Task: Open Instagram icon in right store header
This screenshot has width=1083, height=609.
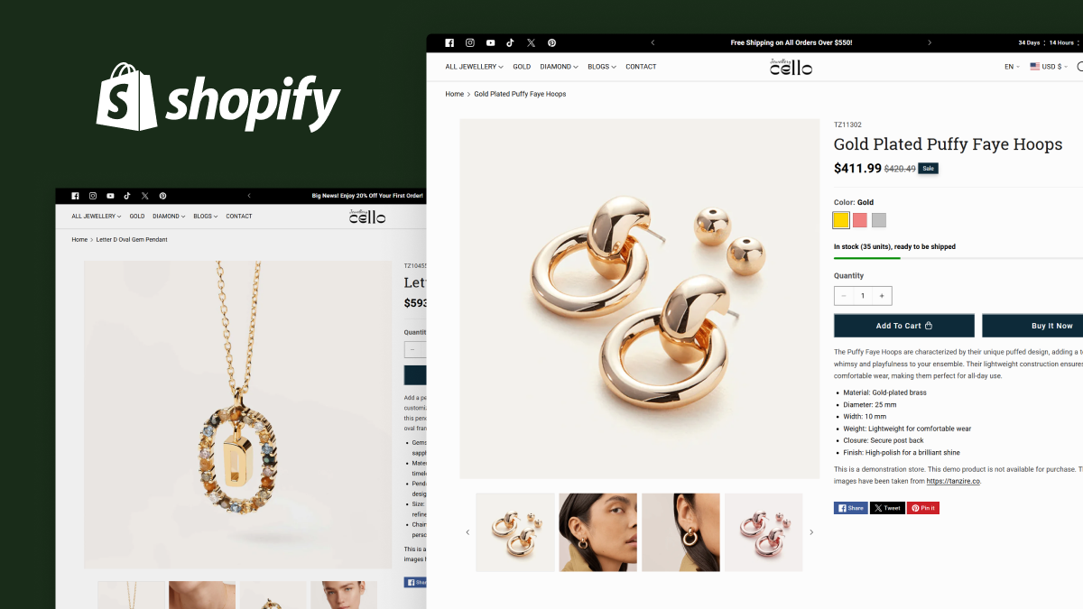Action: coord(470,42)
